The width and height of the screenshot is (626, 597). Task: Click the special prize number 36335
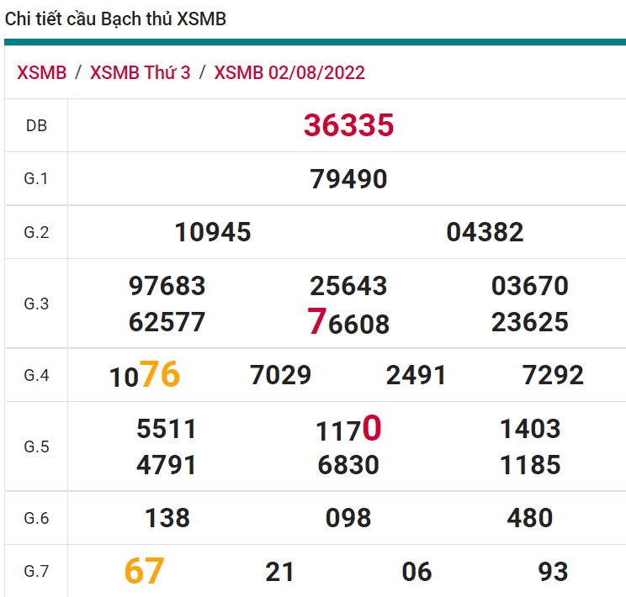[348, 125]
